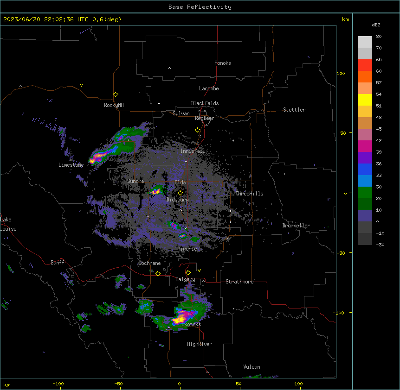Click the yellow diamond marker above RockyMH
This screenshot has width=400, height=390.
pos(116,94)
